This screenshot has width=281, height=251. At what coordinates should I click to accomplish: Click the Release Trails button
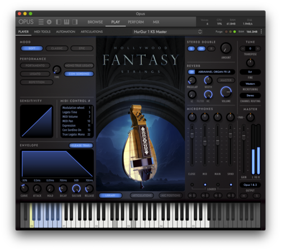tap(81, 145)
